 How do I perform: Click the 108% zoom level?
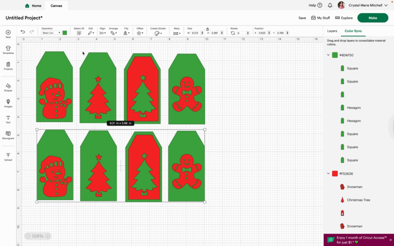pyautogui.click(x=38, y=236)
